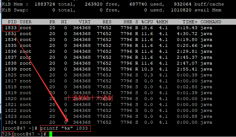Screen dimensions: 236x137
Task: Click the 10.3 CPU value
Action: click(147, 69)
